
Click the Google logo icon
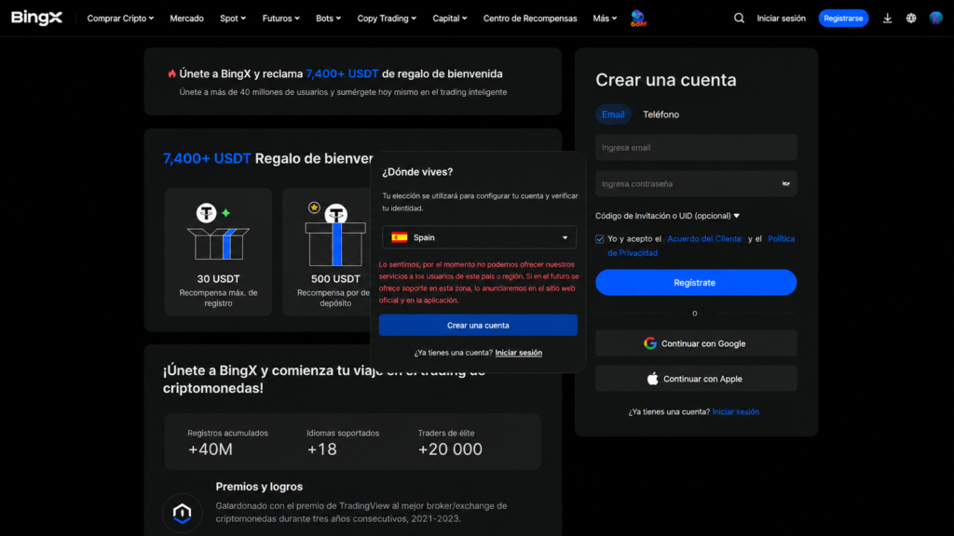point(649,343)
